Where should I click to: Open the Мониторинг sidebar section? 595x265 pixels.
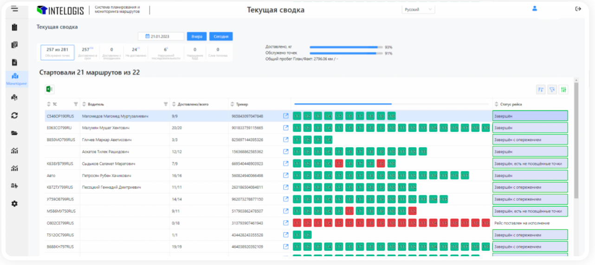coord(15,79)
